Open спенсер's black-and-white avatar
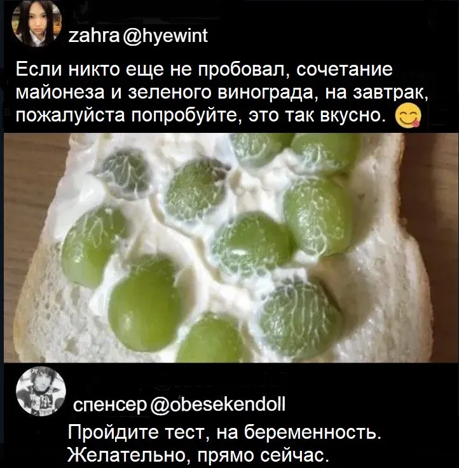Viewport: 459px width, 468px height. point(41,391)
